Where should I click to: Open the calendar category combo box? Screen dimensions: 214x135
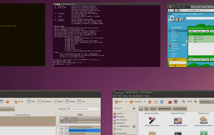tap(7, 109)
